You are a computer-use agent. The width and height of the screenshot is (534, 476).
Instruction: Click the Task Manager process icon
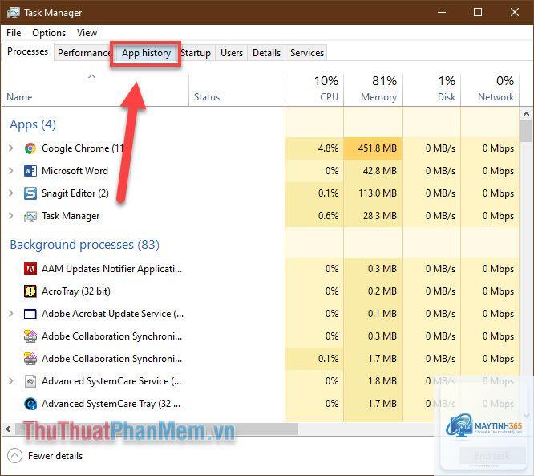(x=30, y=216)
